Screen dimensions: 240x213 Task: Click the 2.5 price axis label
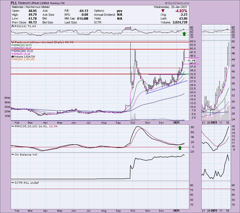click(194, 118)
